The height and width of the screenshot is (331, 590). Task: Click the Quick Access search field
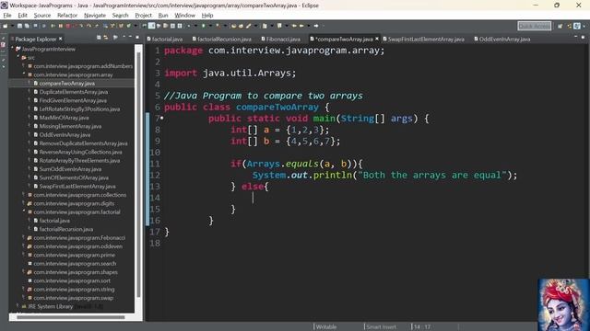(x=535, y=26)
